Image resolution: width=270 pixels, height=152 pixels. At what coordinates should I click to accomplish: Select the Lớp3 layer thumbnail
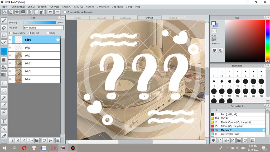[18, 63]
